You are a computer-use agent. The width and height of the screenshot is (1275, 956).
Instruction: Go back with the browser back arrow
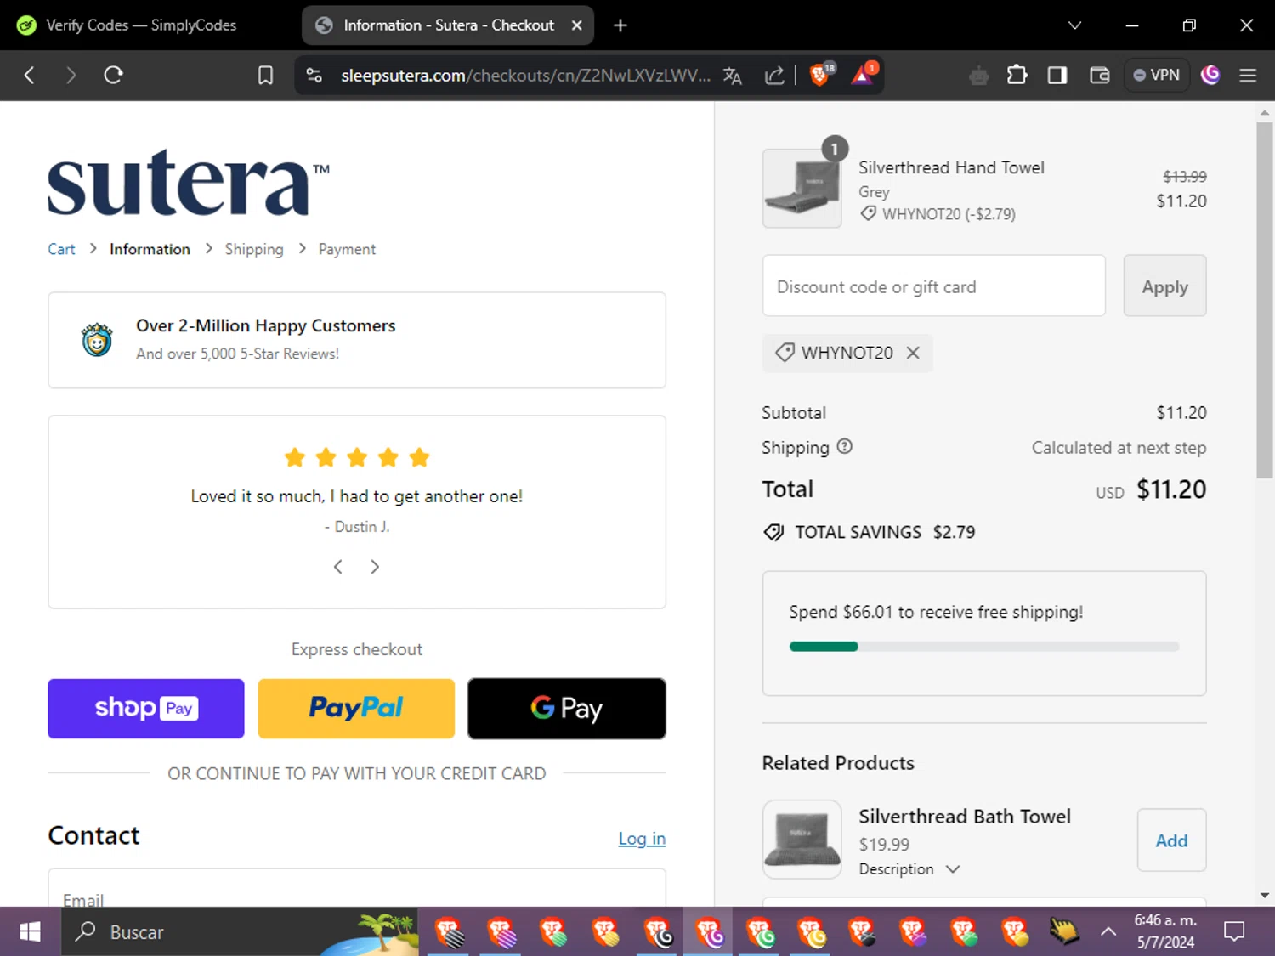coord(29,75)
